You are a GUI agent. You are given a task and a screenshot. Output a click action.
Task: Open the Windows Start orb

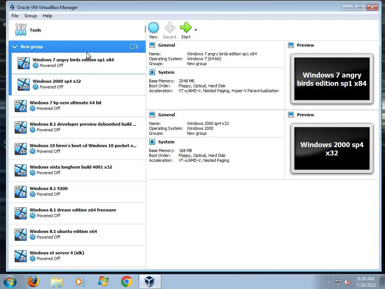click(x=10, y=281)
